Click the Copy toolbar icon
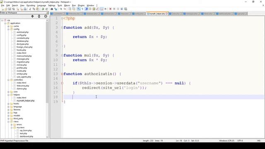This screenshot has height=149, width=265. [34, 9]
